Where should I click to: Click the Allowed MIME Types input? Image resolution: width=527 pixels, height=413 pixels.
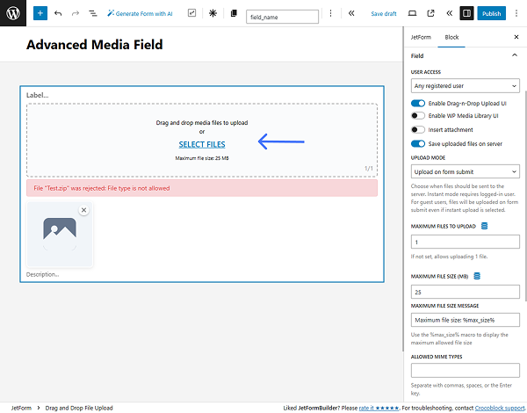point(466,370)
